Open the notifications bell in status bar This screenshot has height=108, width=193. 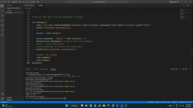click(191, 102)
